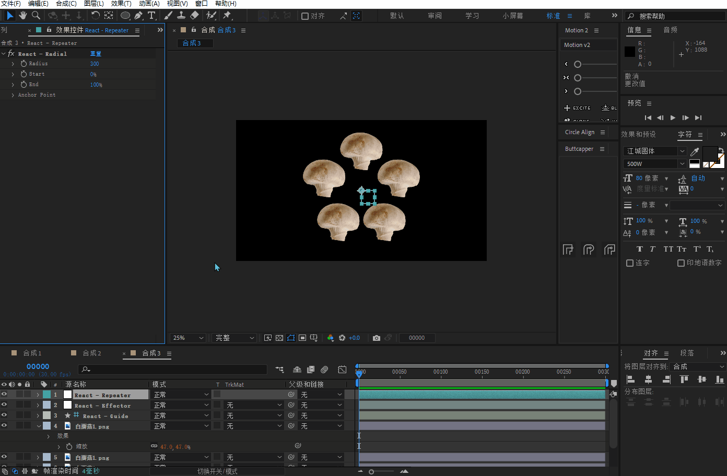Collapse layer 4 白蘑菇1.png
The image size is (727, 476).
(38, 426)
